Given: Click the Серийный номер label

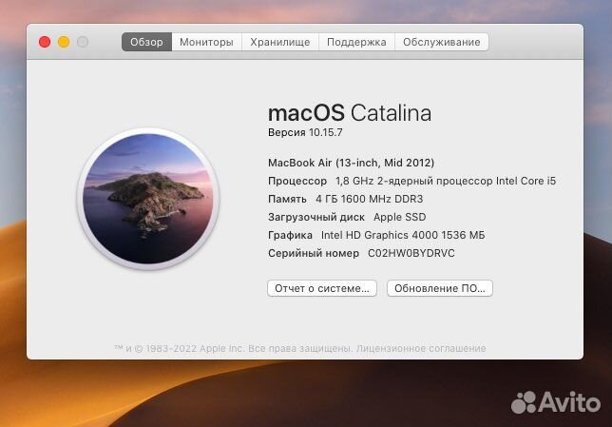Looking at the screenshot, I should point(314,253).
